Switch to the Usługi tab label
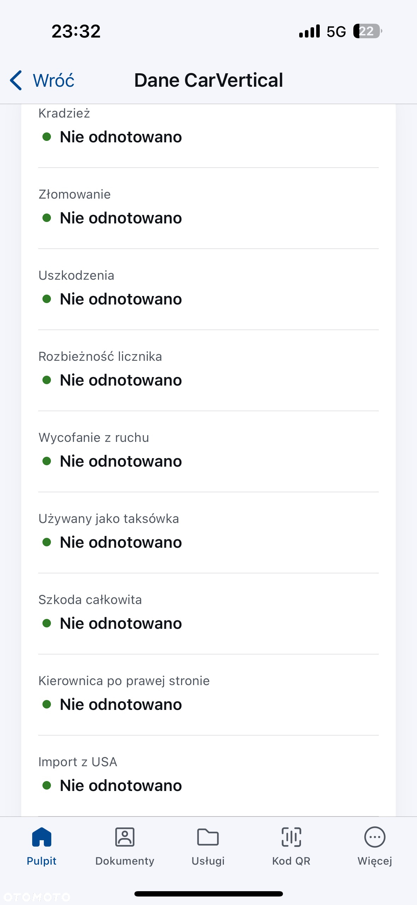This screenshot has width=417, height=905. click(208, 861)
